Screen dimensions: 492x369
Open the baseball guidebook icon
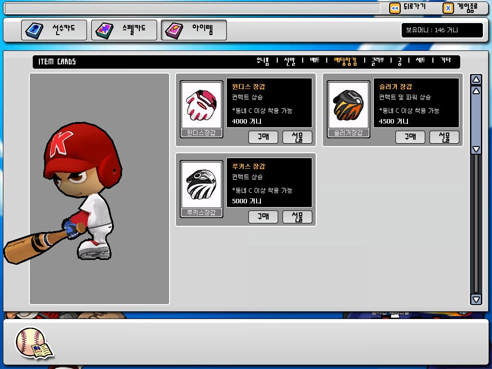(x=35, y=344)
